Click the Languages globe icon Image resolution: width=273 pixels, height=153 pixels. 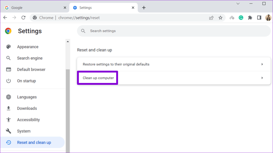9,97
